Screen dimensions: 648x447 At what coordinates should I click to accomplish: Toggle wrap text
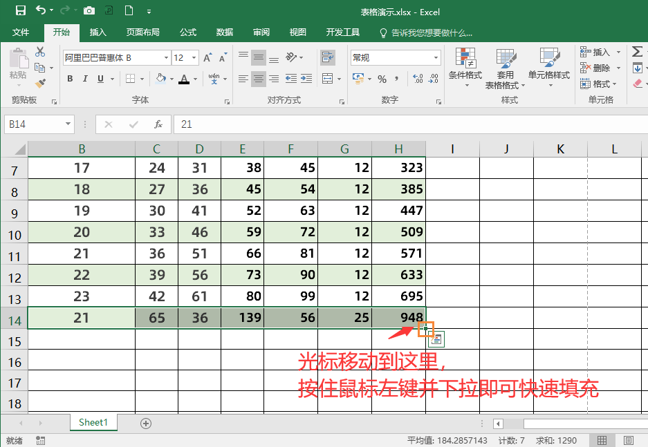327,57
